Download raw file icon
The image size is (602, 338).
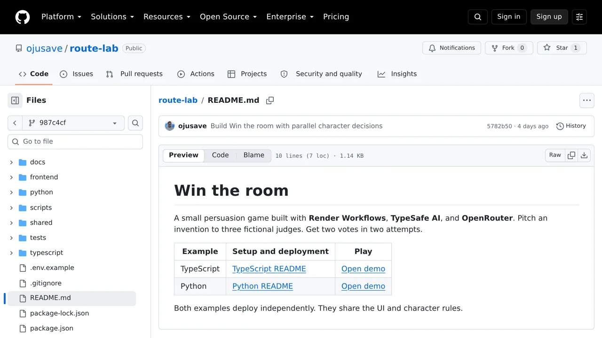(584, 155)
